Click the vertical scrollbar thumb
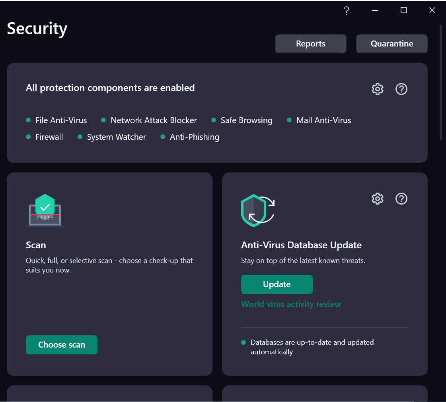Viewport: 446px width, 402px height. click(x=441, y=81)
